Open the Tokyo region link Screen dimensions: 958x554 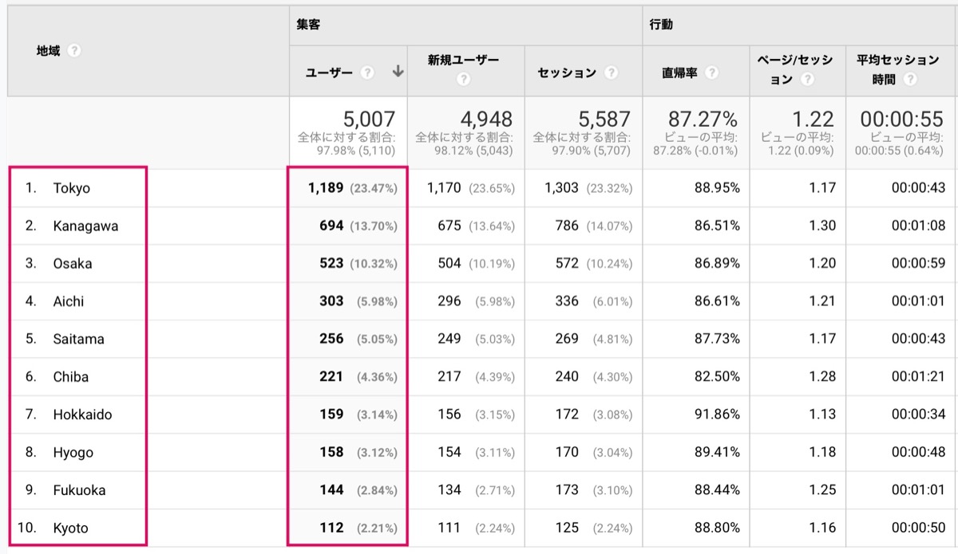click(72, 188)
